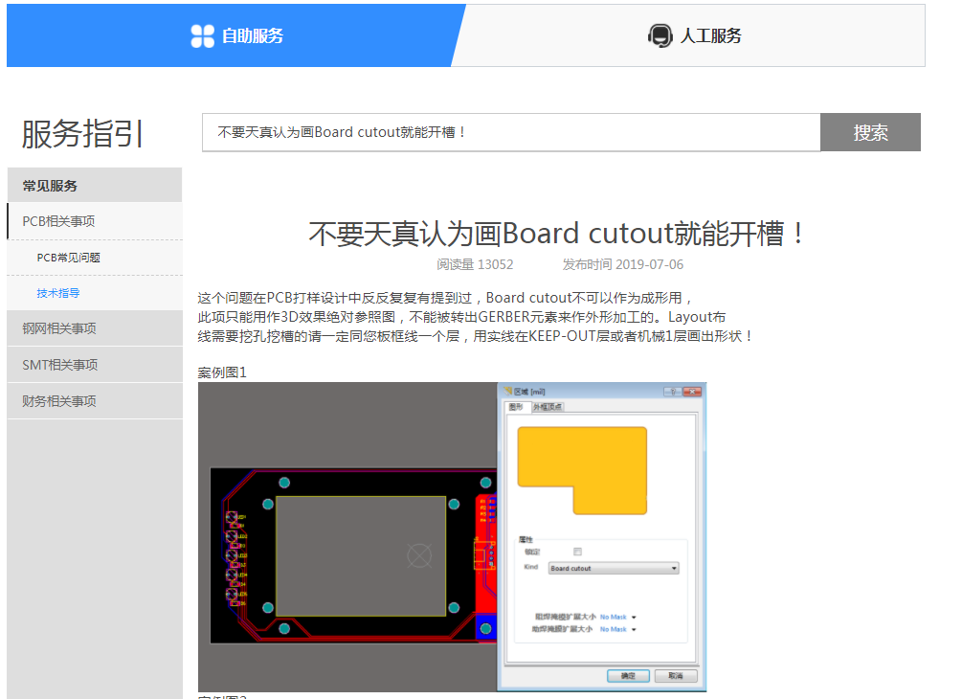Toggle the 锁定 checkbox in dialog
Screen dimensions: 962x699
(x=577, y=552)
